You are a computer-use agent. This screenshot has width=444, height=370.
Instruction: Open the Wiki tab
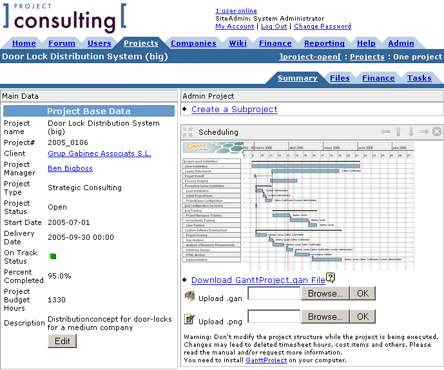[238, 43]
